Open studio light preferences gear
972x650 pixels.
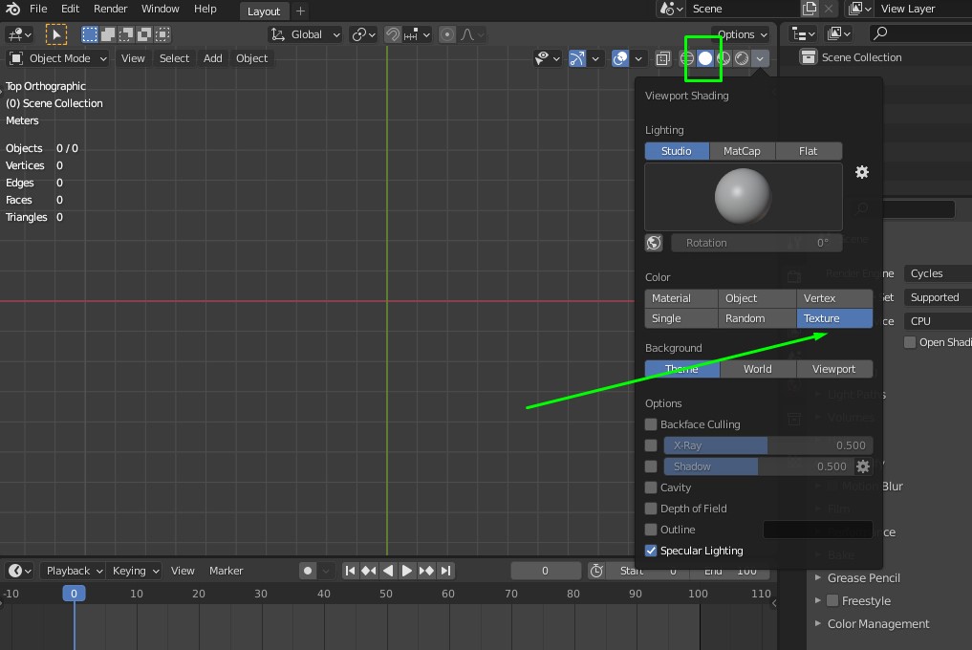click(862, 172)
